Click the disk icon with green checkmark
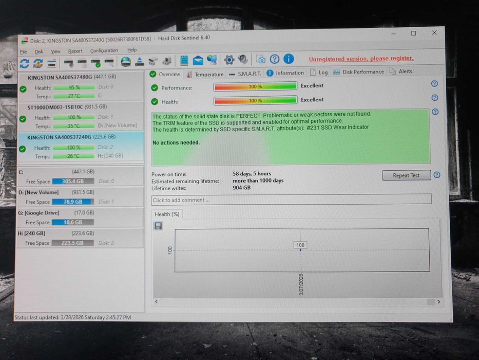Screen dimensions: 479x360 tap(96, 63)
